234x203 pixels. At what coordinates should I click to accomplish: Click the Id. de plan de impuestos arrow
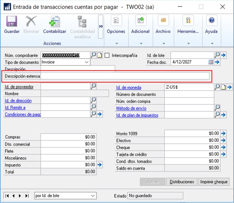click(x=223, y=115)
